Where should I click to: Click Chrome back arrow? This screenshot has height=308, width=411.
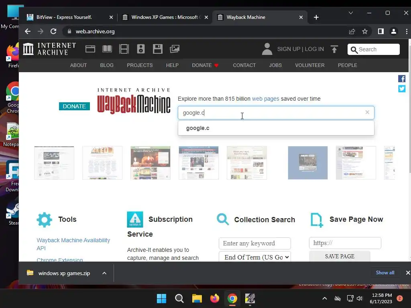coord(28,31)
